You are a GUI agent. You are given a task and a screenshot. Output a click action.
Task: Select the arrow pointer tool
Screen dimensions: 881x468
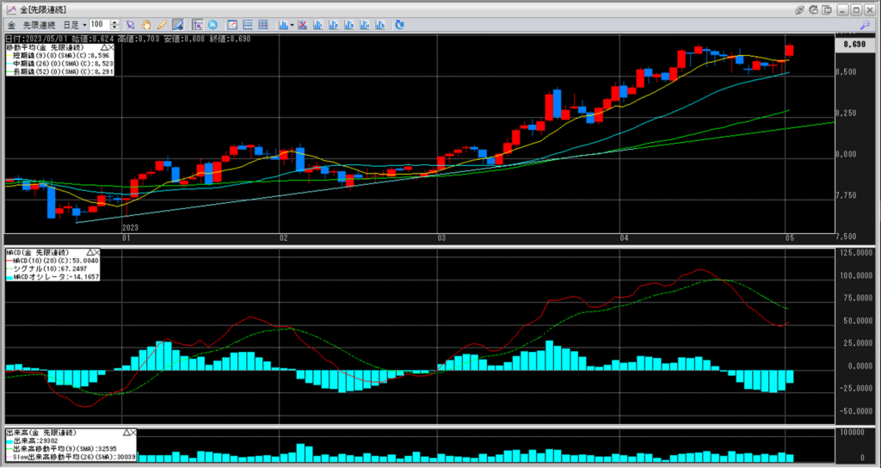[x=130, y=24]
